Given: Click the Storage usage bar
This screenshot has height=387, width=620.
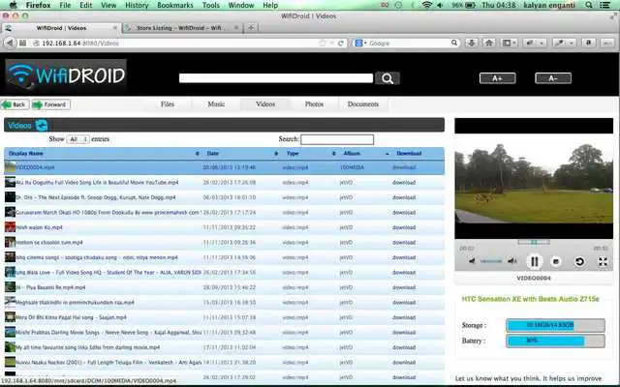Looking at the screenshot, I should 555,325.
